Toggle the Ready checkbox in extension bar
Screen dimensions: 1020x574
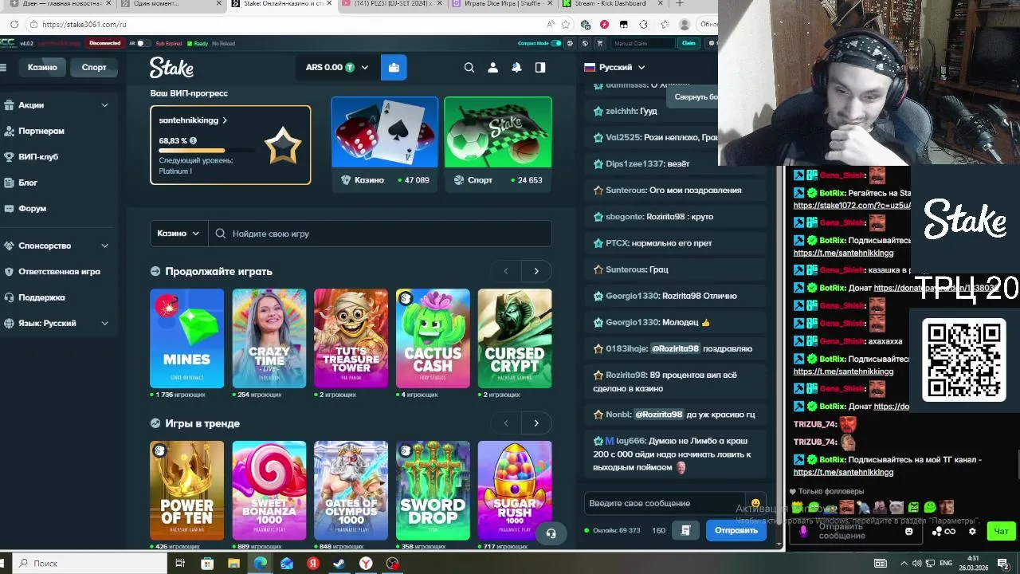click(x=190, y=43)
